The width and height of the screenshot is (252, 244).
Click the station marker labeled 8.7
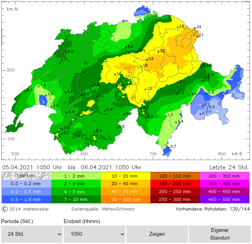tap(201, 66)
